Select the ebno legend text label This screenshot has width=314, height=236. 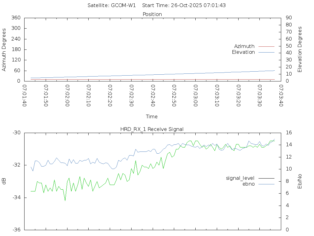click(x=248, y=184)
